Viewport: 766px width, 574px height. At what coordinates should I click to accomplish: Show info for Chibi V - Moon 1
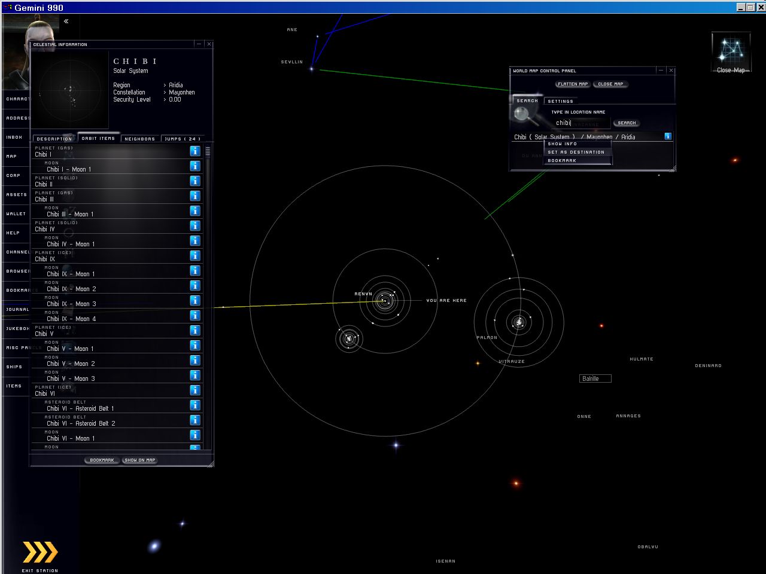tap(194, 346)
